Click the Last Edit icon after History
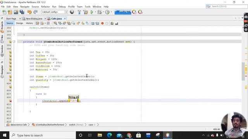The image size is (248, 139). (37, 23)
